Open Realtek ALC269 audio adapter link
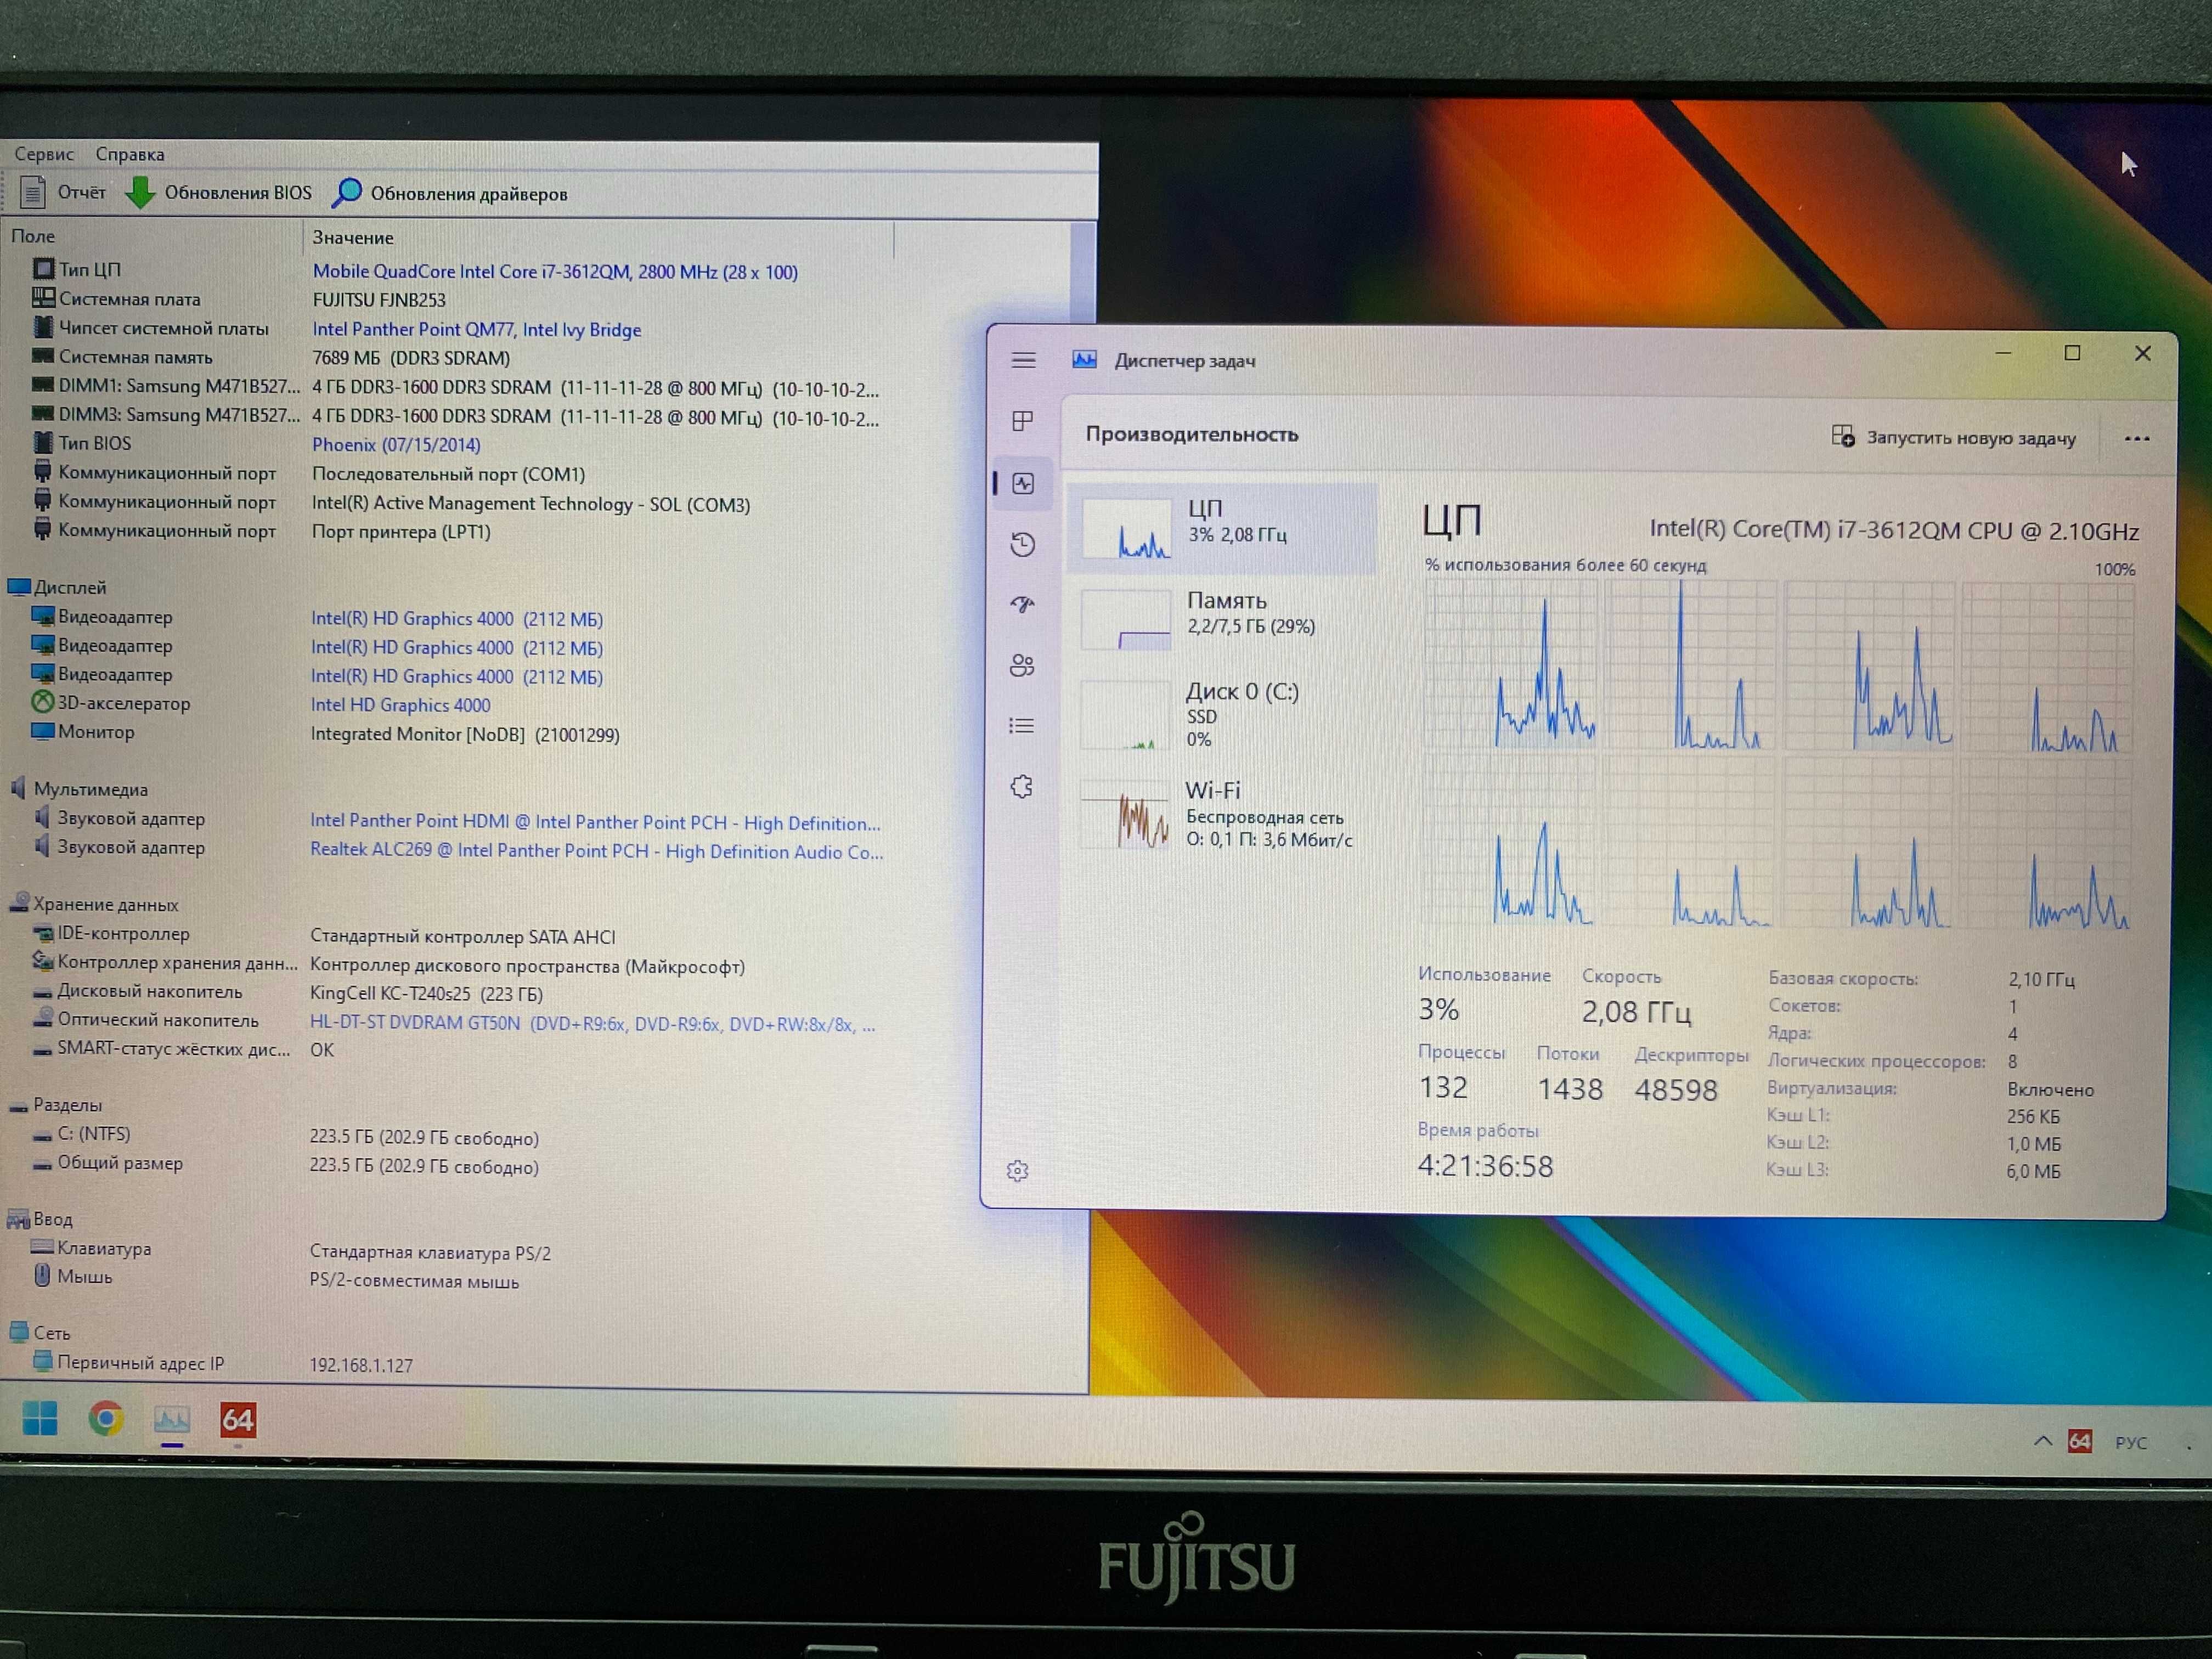2212x1659 pixels. (596, 851)
